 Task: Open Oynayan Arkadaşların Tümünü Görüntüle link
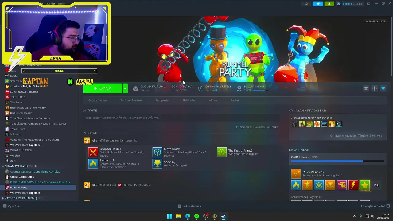pyautogui.click(x=356, y=136)
